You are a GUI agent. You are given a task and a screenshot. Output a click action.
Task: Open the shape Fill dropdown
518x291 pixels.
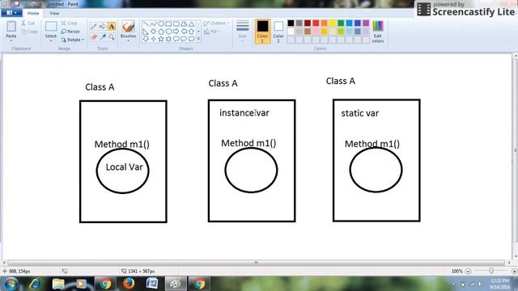[212, 32]
